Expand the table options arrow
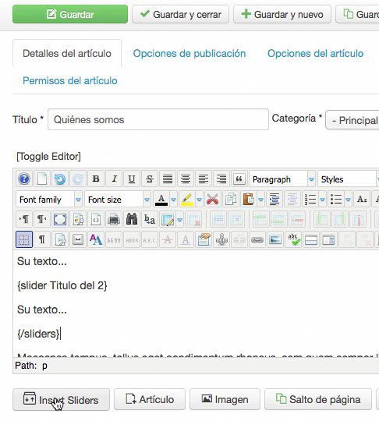This screenshot has width=379, height=421. click(180, 220)
